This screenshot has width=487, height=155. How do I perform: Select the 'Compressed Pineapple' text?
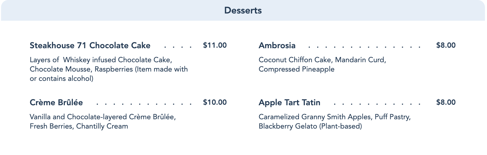click(x=296, y=69)
